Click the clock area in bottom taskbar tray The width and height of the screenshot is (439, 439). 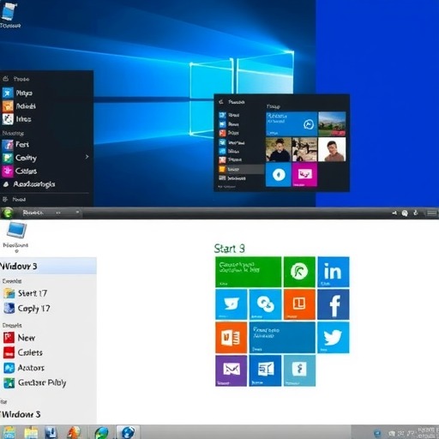pos(426,433)
